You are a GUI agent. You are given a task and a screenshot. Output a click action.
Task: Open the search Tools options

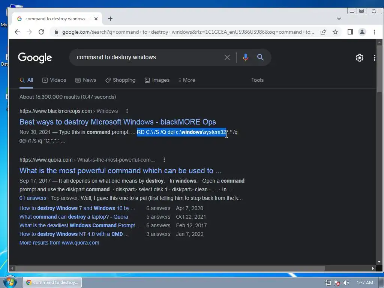[x=257, y=80]
